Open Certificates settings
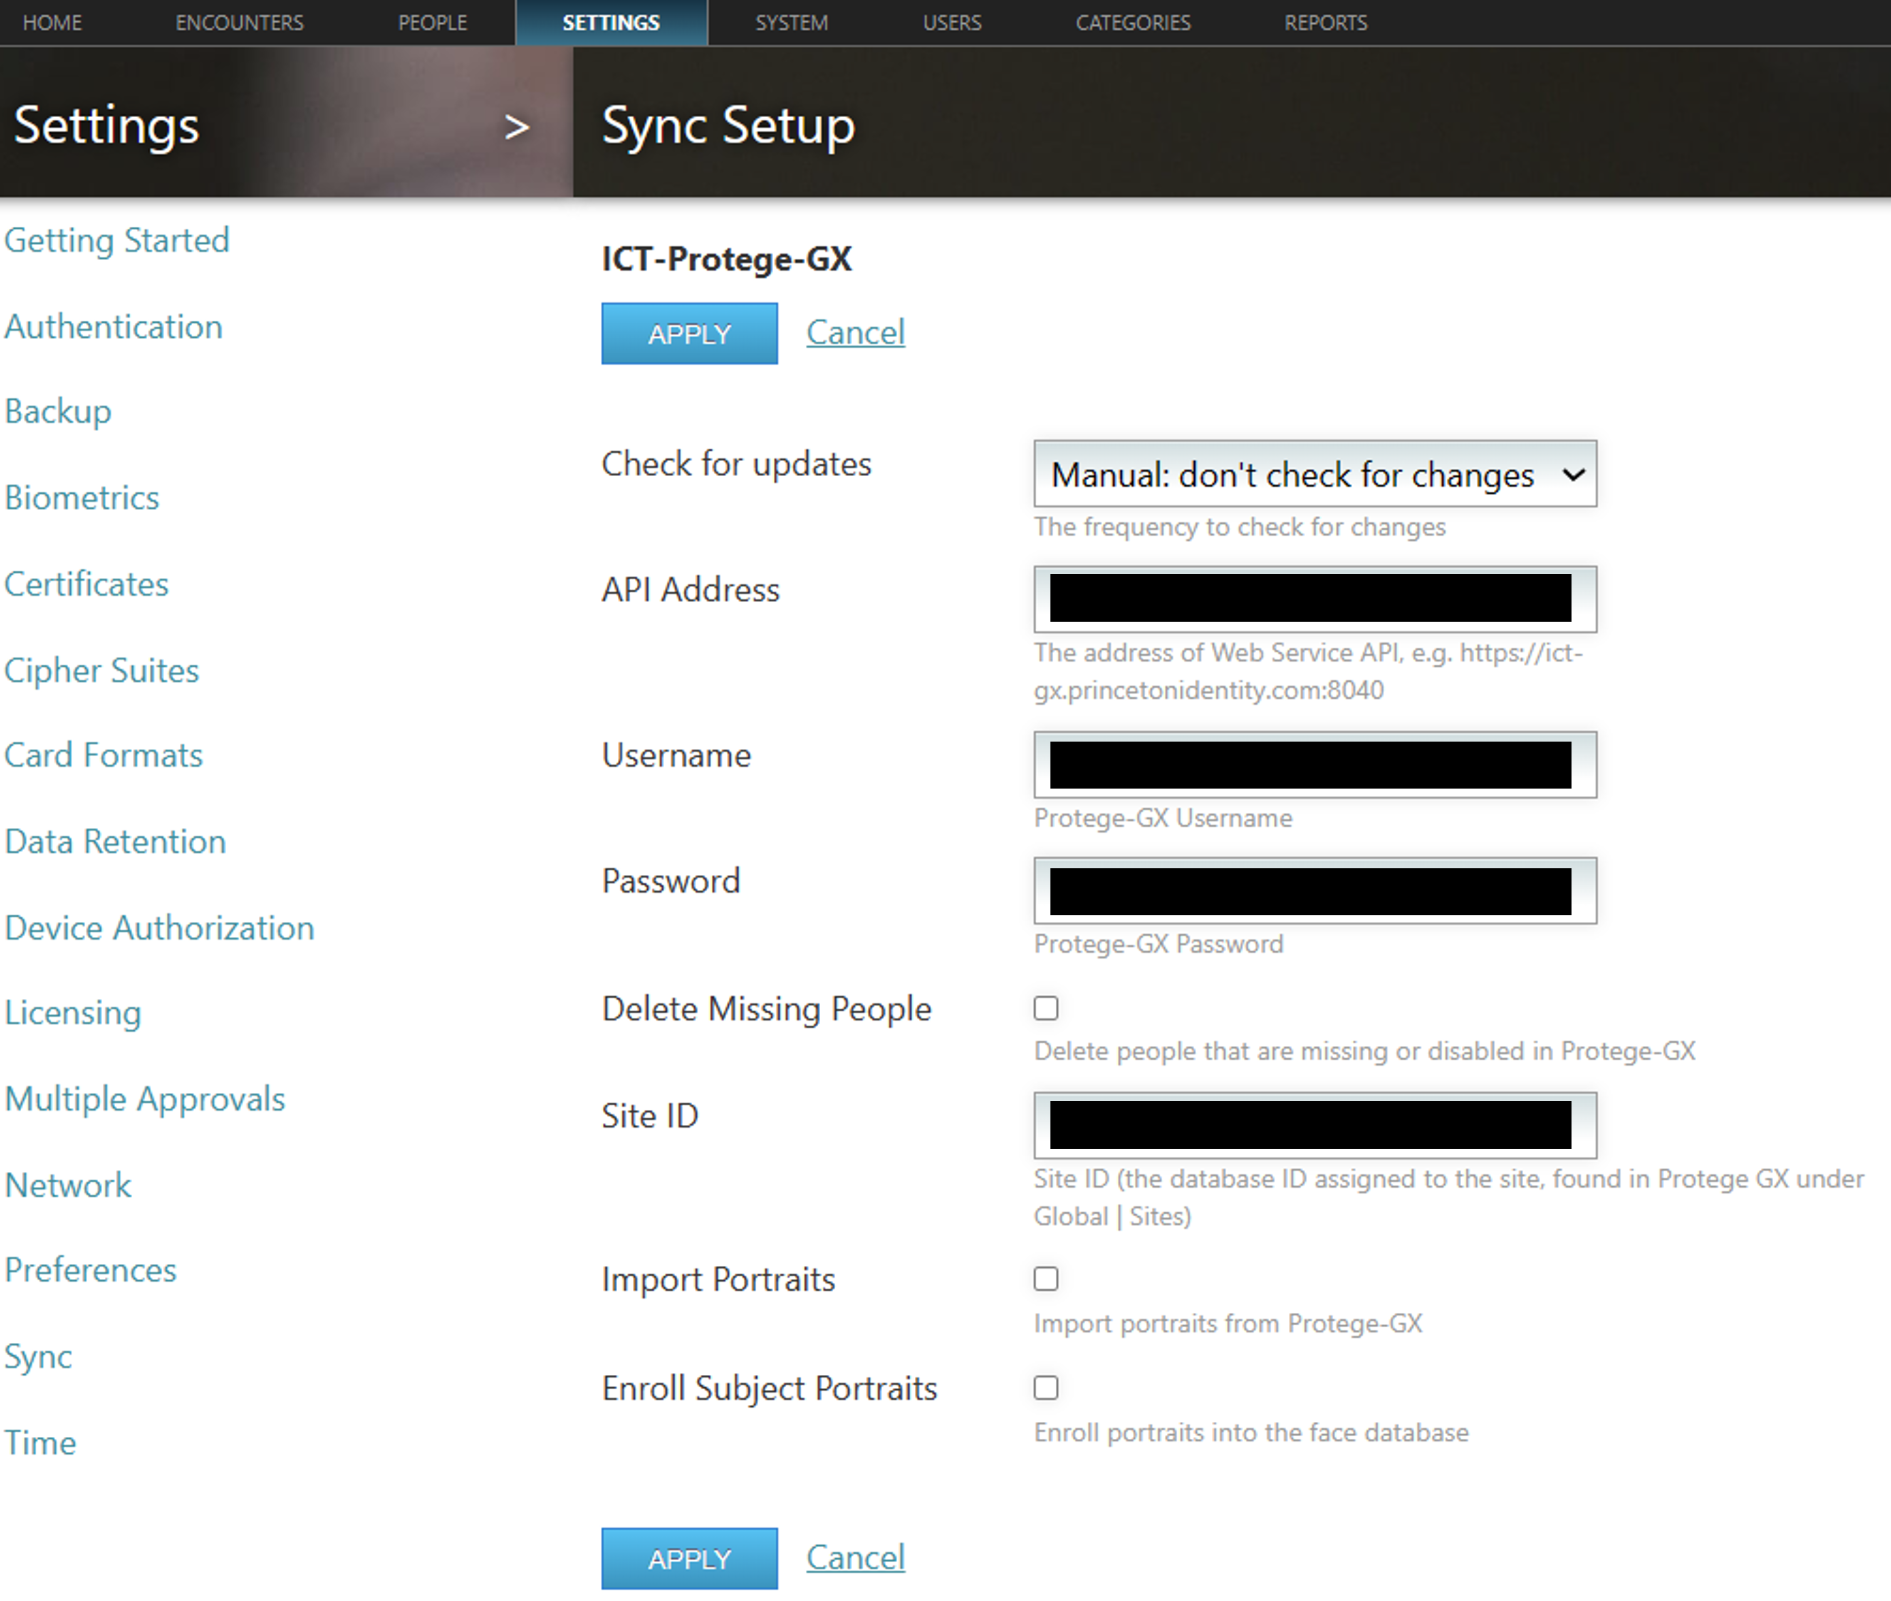 [87, 584]
